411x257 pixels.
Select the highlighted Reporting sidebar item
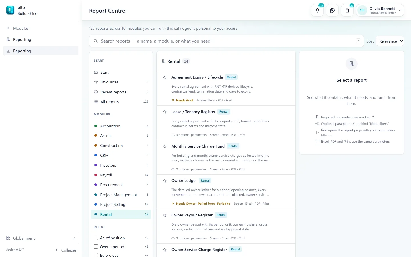pos(41,51)
